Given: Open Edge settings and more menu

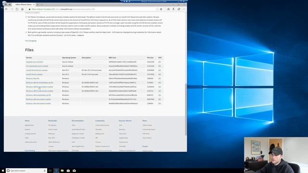Looking at the screenshot, I should click(184, 9).
